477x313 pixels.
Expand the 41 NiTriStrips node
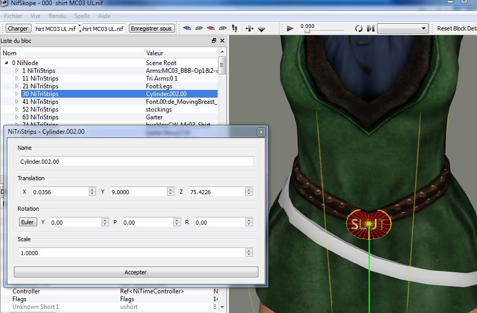[17, 102]
